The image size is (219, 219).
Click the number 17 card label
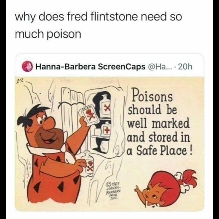[20, 81]
